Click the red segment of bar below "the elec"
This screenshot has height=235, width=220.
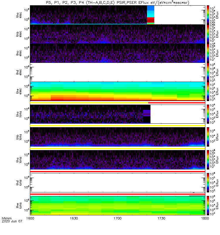[x=177, y=103]
